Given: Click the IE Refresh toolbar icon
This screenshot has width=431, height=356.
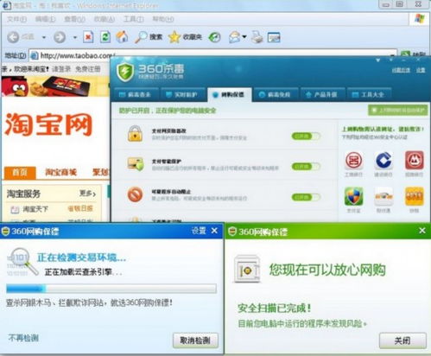Looking at the screenshot, I should tap(105, 37).
